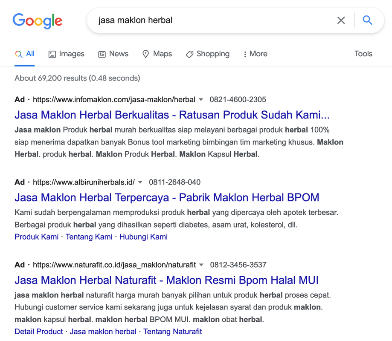This screenshot has width=392, height=341.
Task: Open Jasa Maklon Herbal Terpercaya result
Action: pyautogui.click(x=167, y=197)
